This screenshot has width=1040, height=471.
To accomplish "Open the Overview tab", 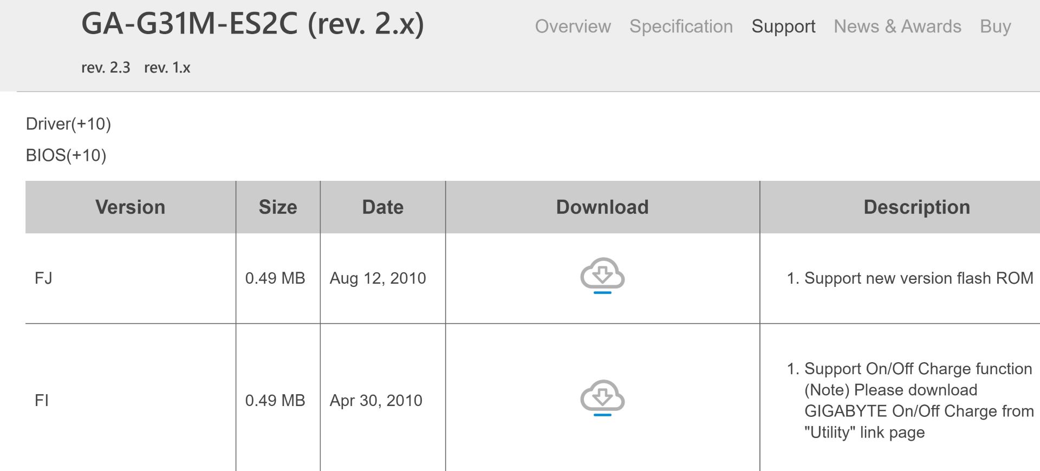I will 573,27.
